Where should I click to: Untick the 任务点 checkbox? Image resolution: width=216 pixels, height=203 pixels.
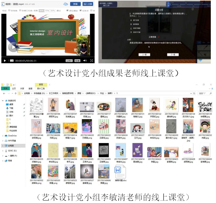[x=81, y=10]
